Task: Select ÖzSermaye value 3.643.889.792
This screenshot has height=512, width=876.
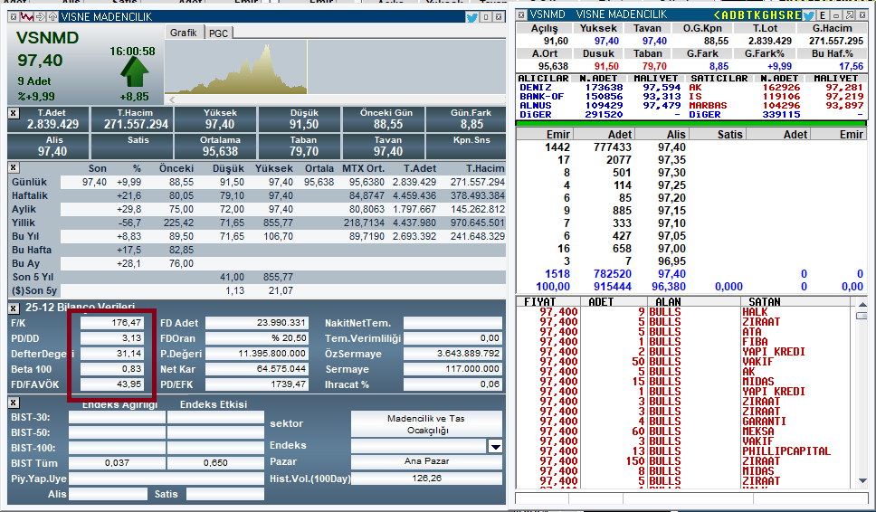Action: point(452,354)
